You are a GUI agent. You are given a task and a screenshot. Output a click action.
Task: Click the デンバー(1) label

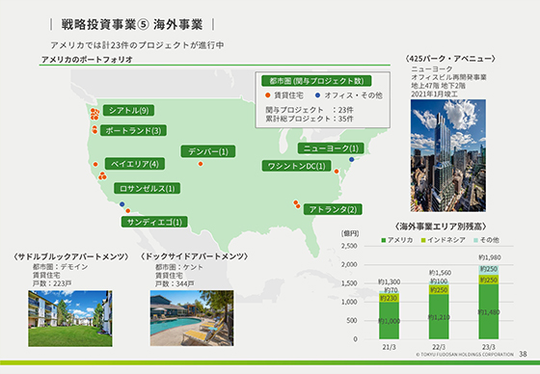(x=208, y=151)
